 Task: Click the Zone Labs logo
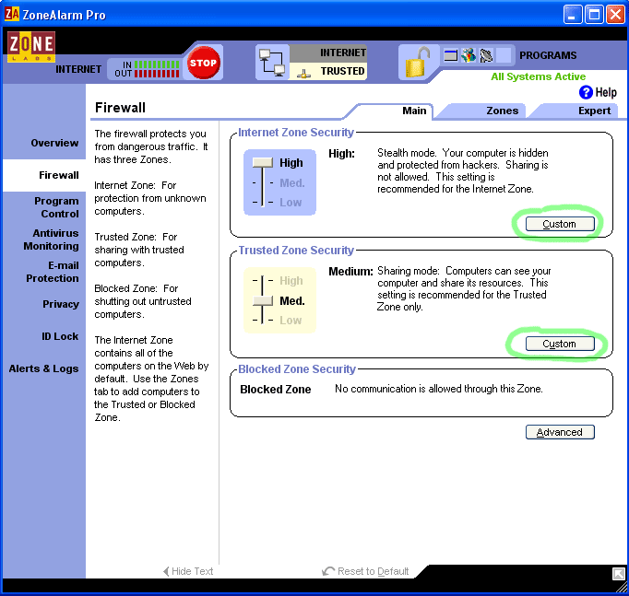coord(30,47)
